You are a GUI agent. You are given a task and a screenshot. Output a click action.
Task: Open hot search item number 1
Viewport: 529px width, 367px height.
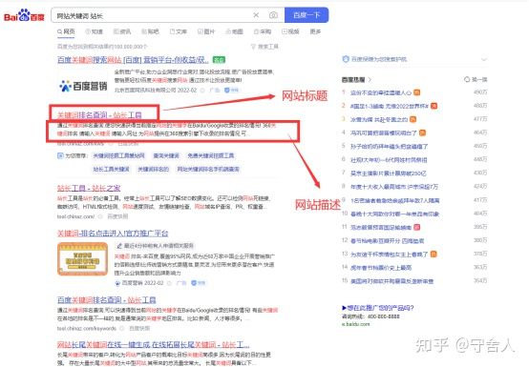point(381,92)
